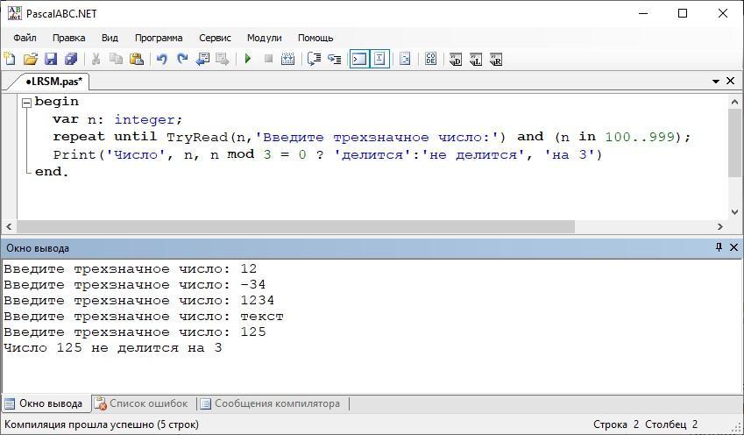Click the editor vertical scrollbar down arrow

coord(734,212)
